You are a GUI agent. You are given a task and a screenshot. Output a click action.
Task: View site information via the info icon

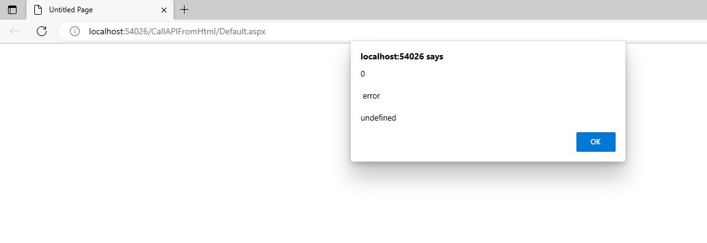(x=75, y=31)
